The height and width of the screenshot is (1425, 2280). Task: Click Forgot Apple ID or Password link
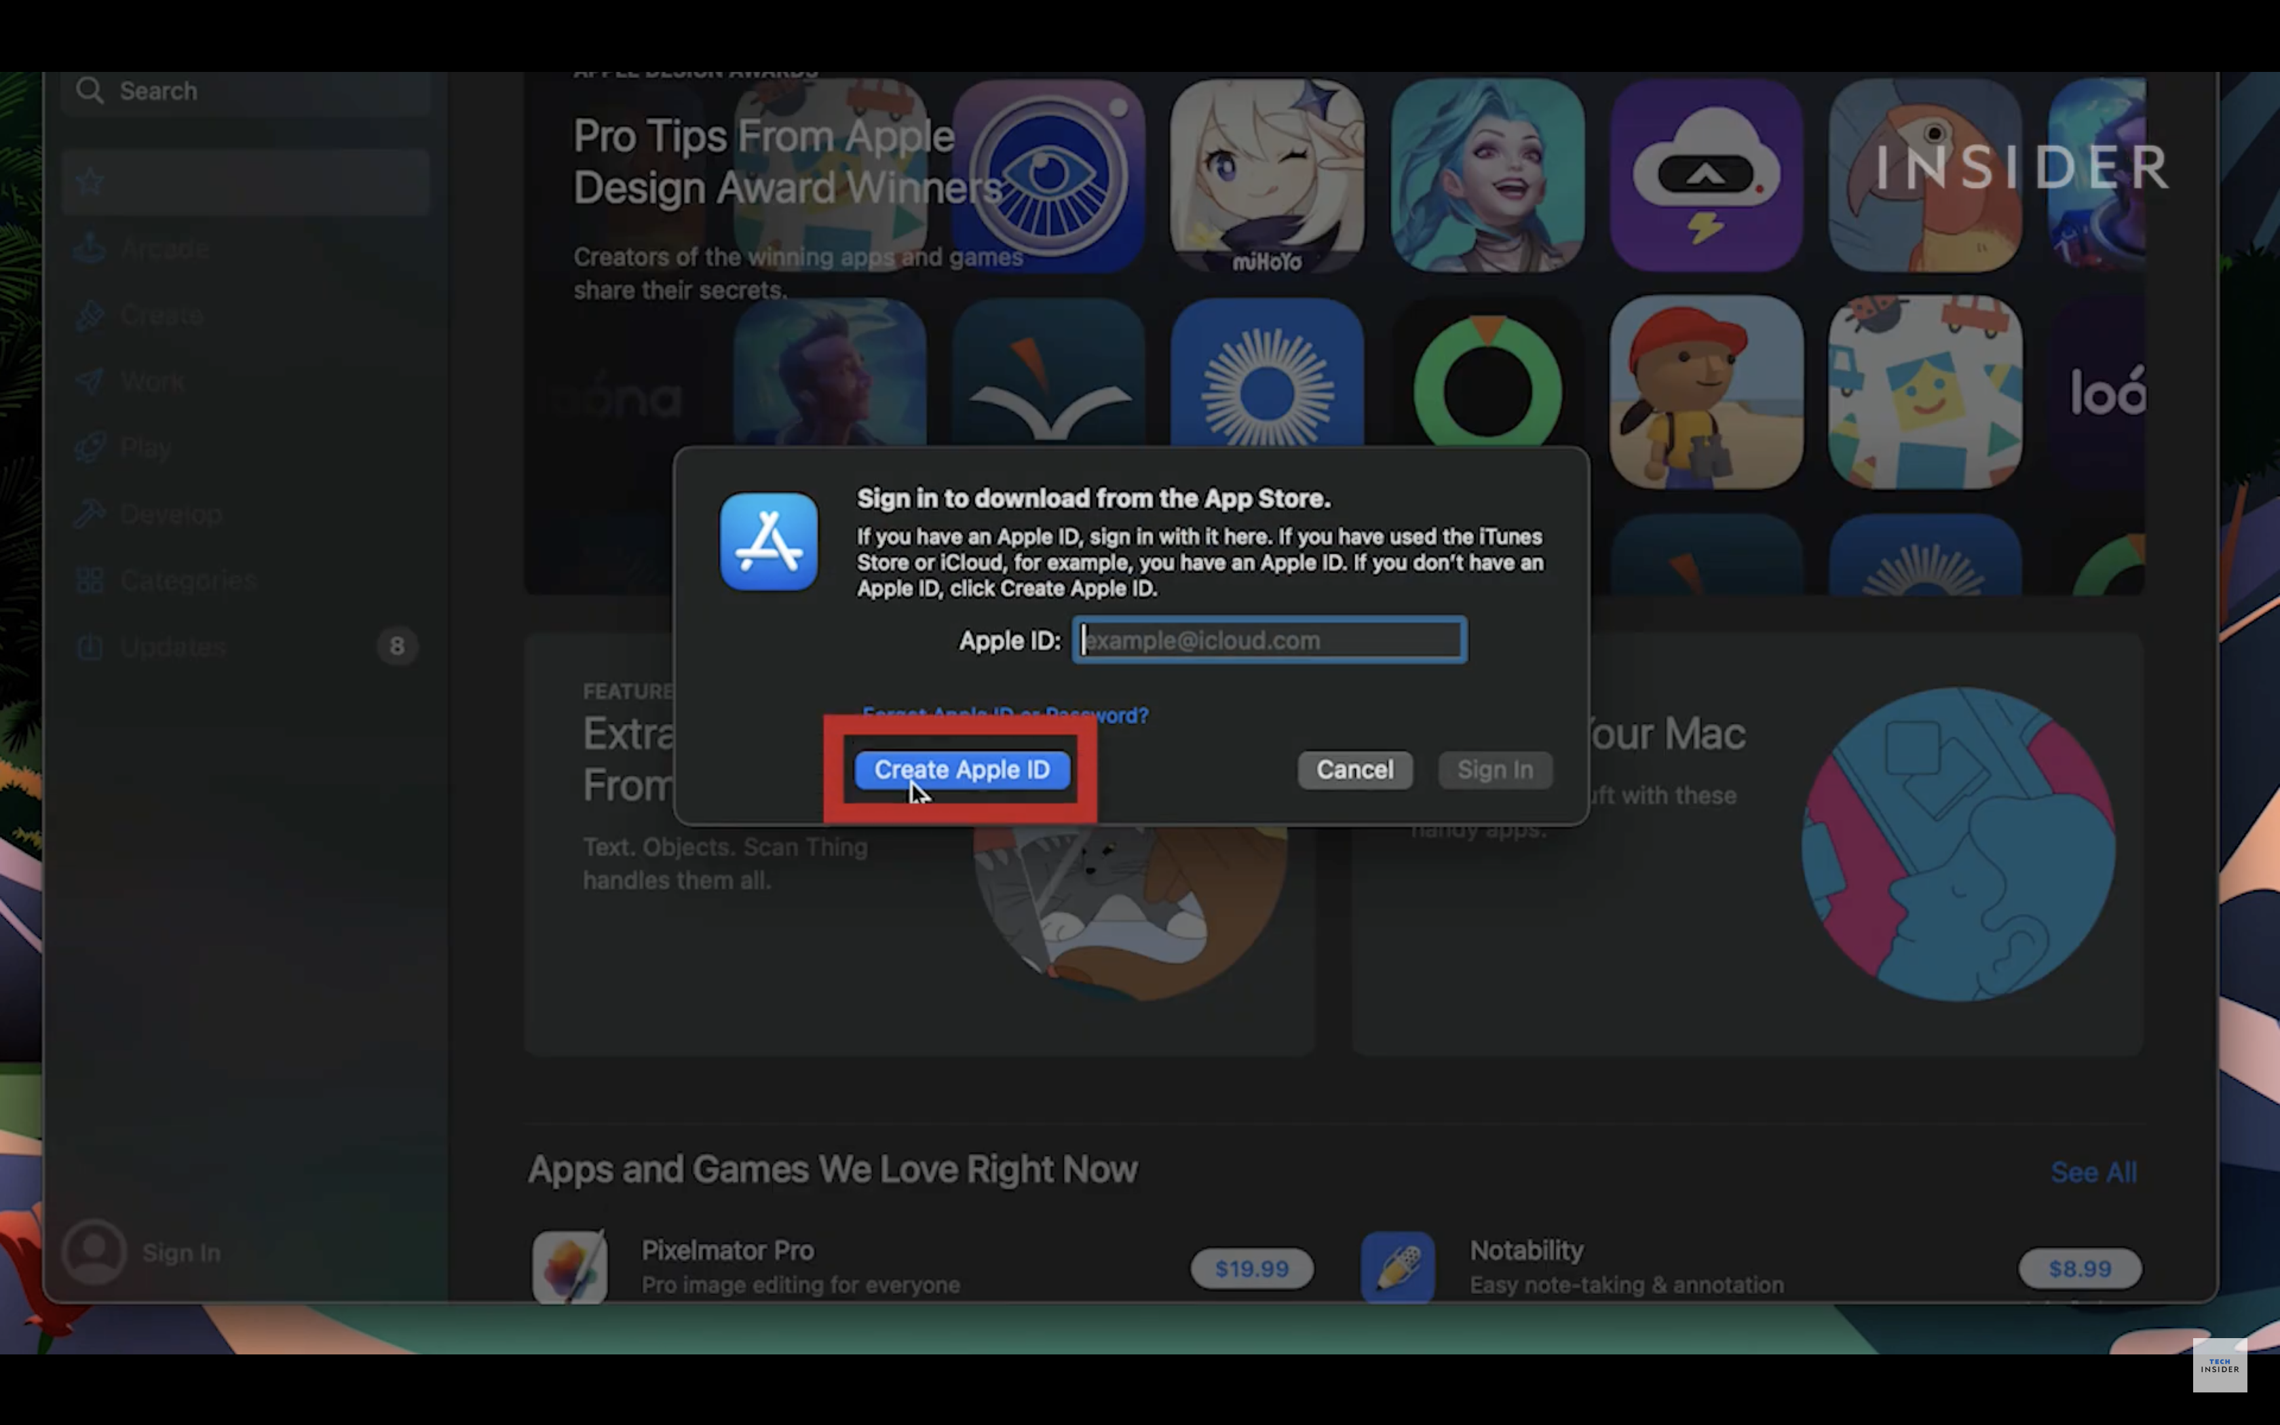[1004, 714]
